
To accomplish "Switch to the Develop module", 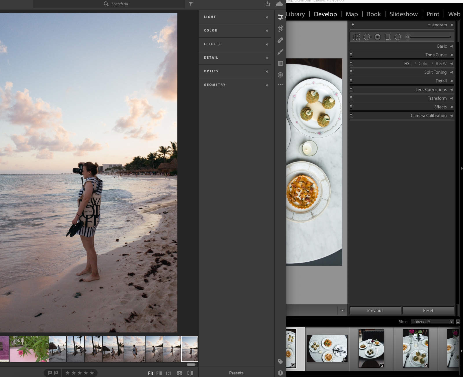I will click(325, 14).
